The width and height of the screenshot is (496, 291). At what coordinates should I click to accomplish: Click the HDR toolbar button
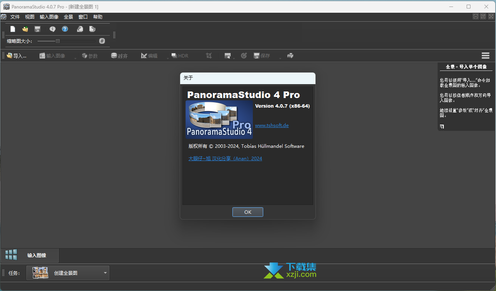click(x=180, y=56)
